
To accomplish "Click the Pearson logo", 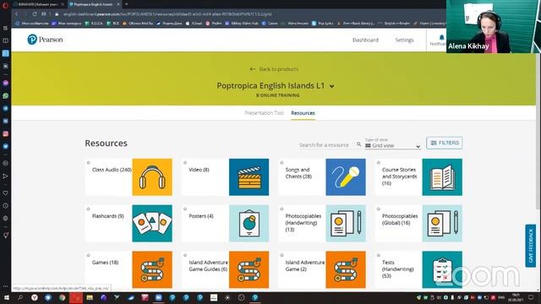I will click(45, 40).
